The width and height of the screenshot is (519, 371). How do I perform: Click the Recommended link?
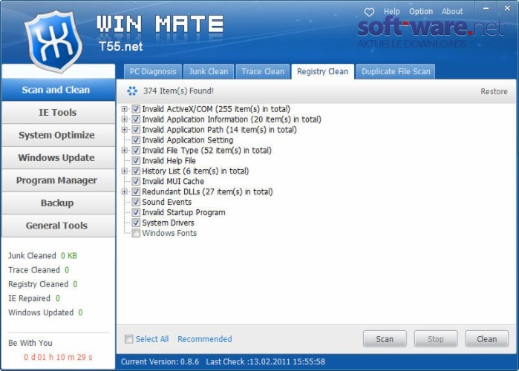pos(204,339)
